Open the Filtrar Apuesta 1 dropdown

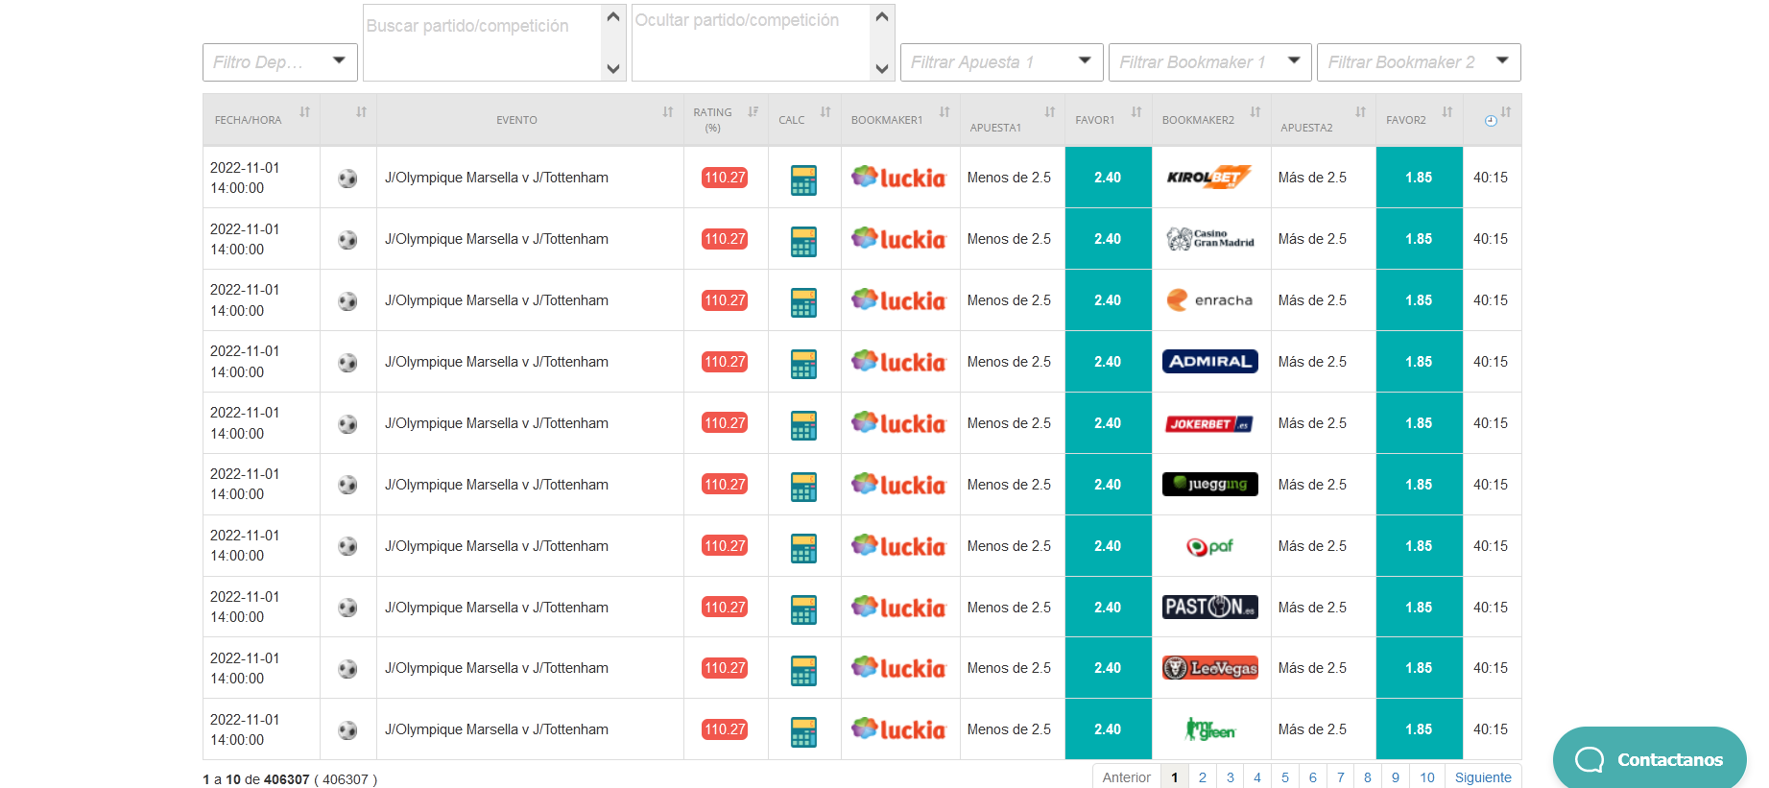[x=1002, y=62]
